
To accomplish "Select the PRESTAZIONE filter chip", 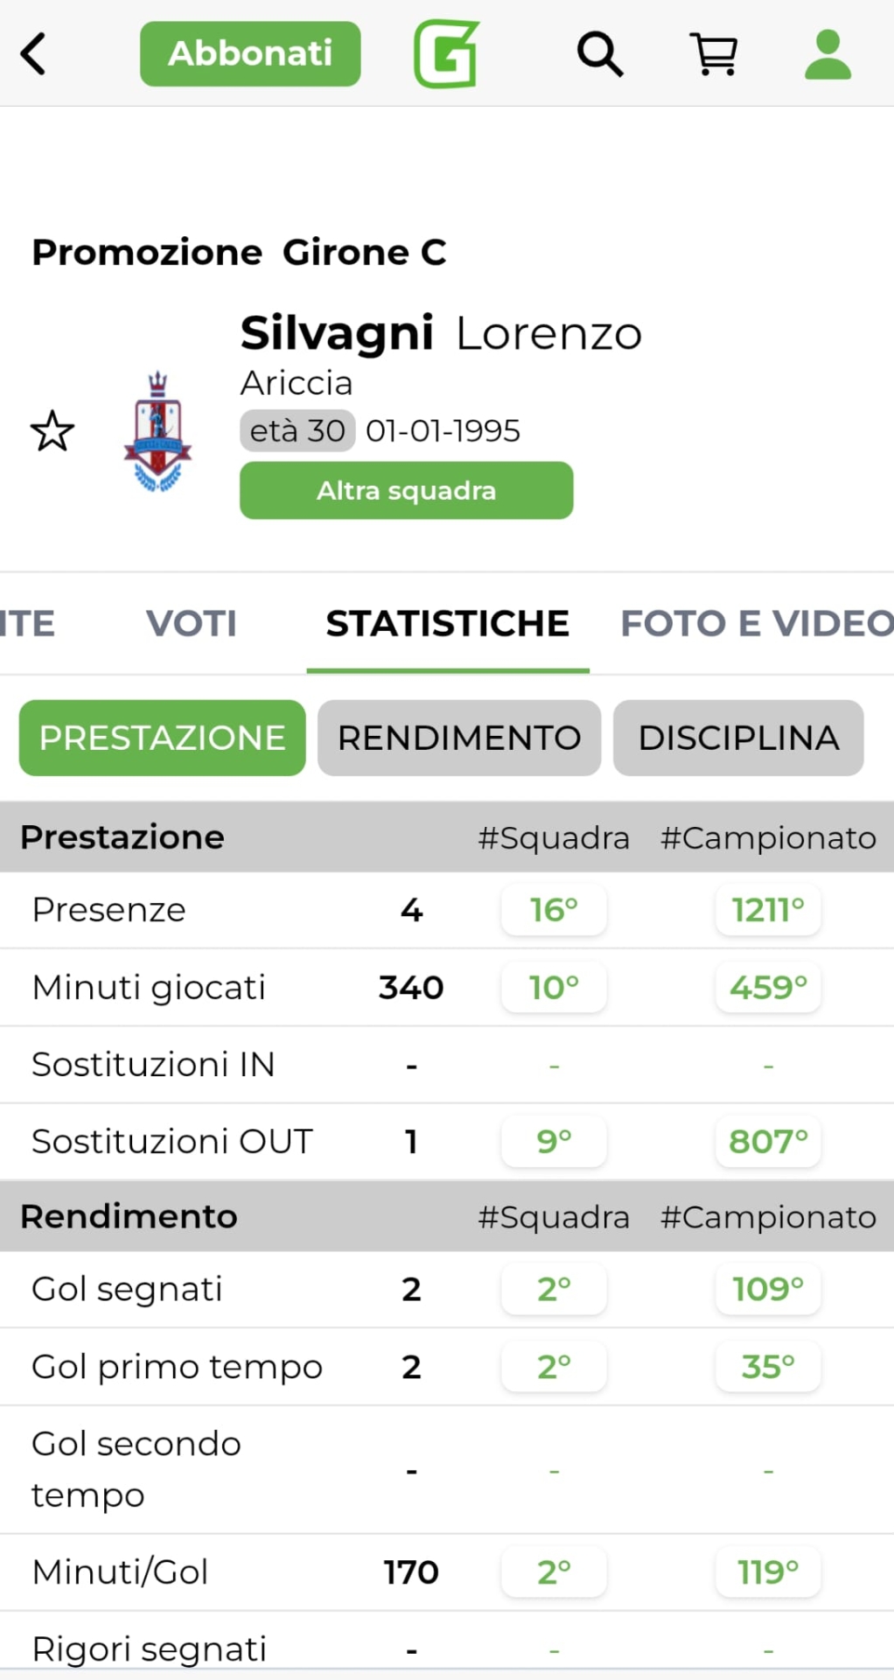I will (163, 738).
